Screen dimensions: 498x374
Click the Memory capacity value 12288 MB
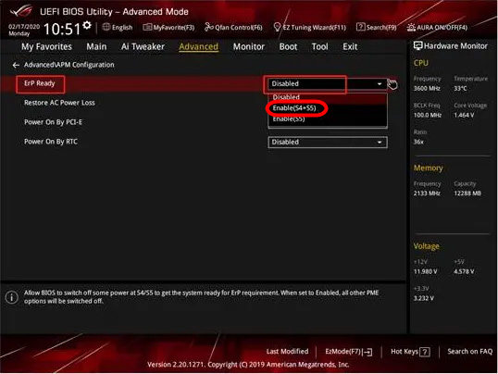[x=467, y=193]
